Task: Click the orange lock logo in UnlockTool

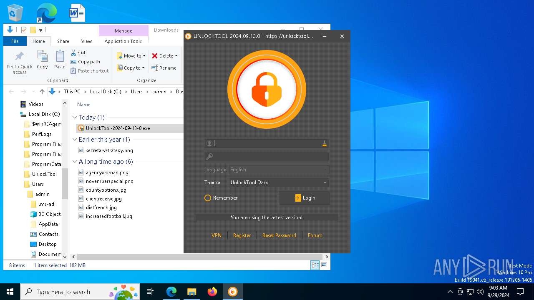Action: (267, 90)
